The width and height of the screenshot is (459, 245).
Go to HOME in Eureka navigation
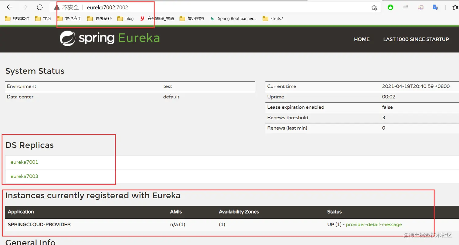tap(362, 39)
